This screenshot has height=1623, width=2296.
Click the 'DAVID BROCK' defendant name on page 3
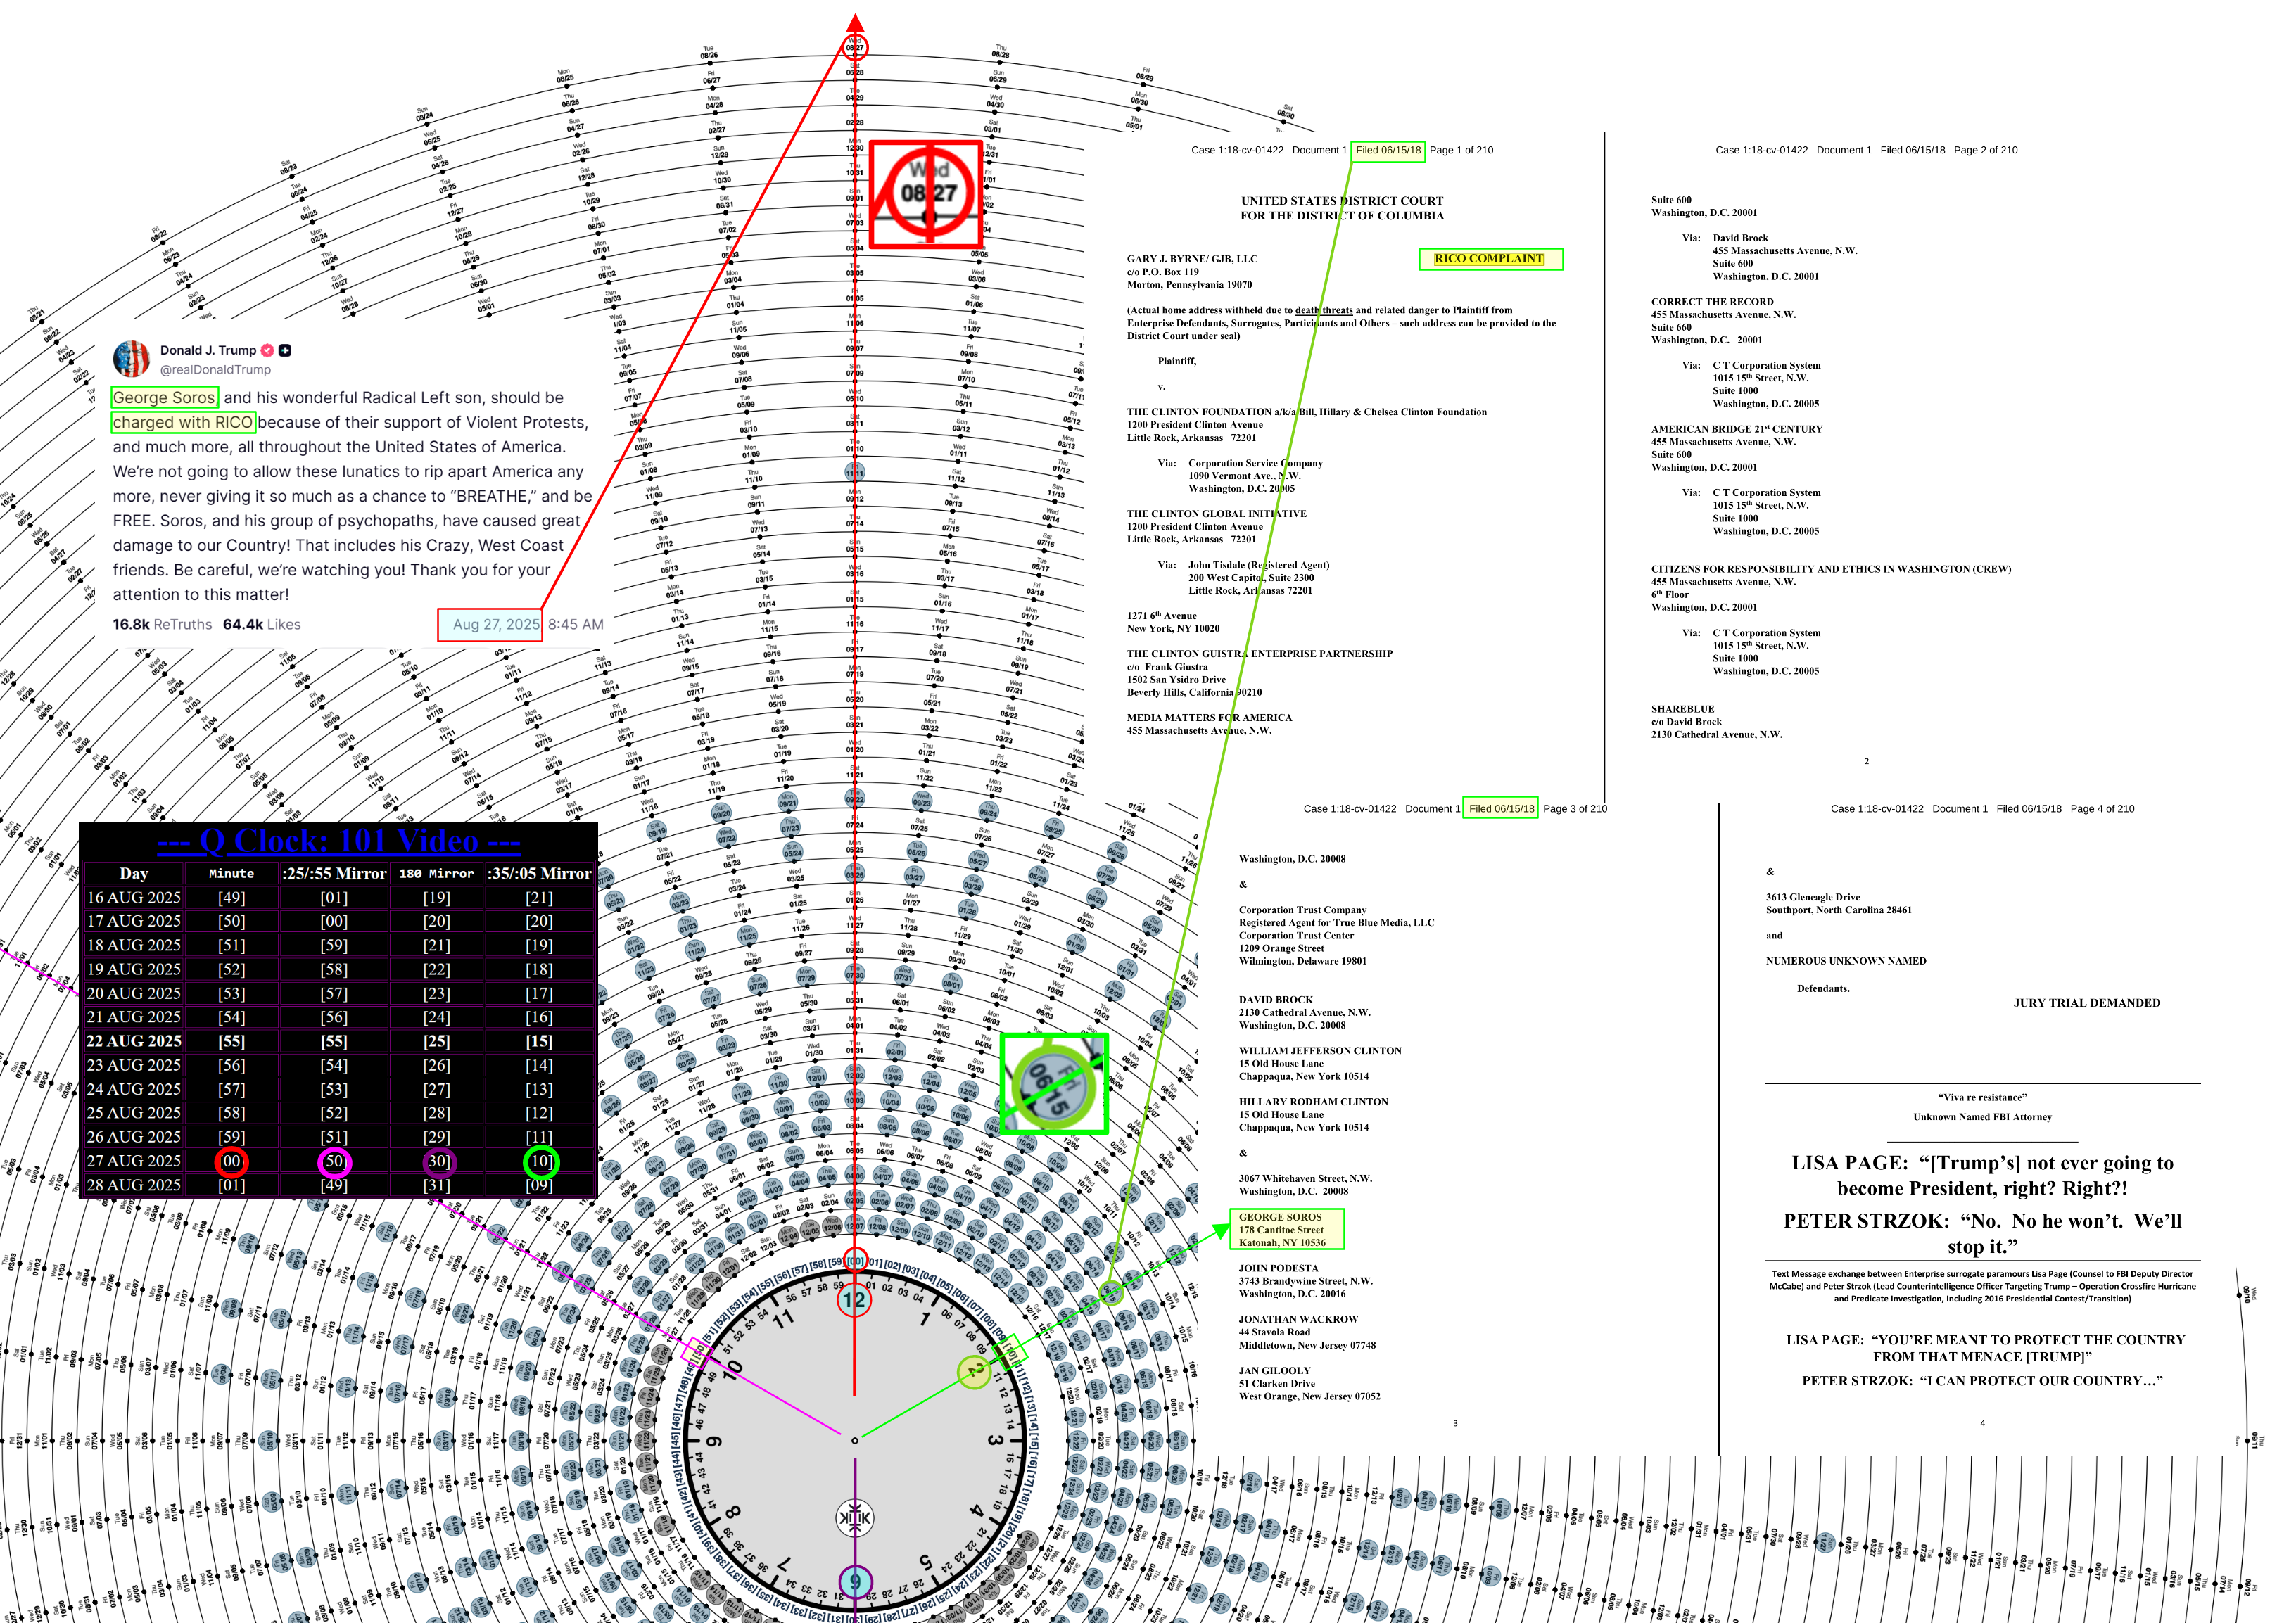[1276, 1000]
